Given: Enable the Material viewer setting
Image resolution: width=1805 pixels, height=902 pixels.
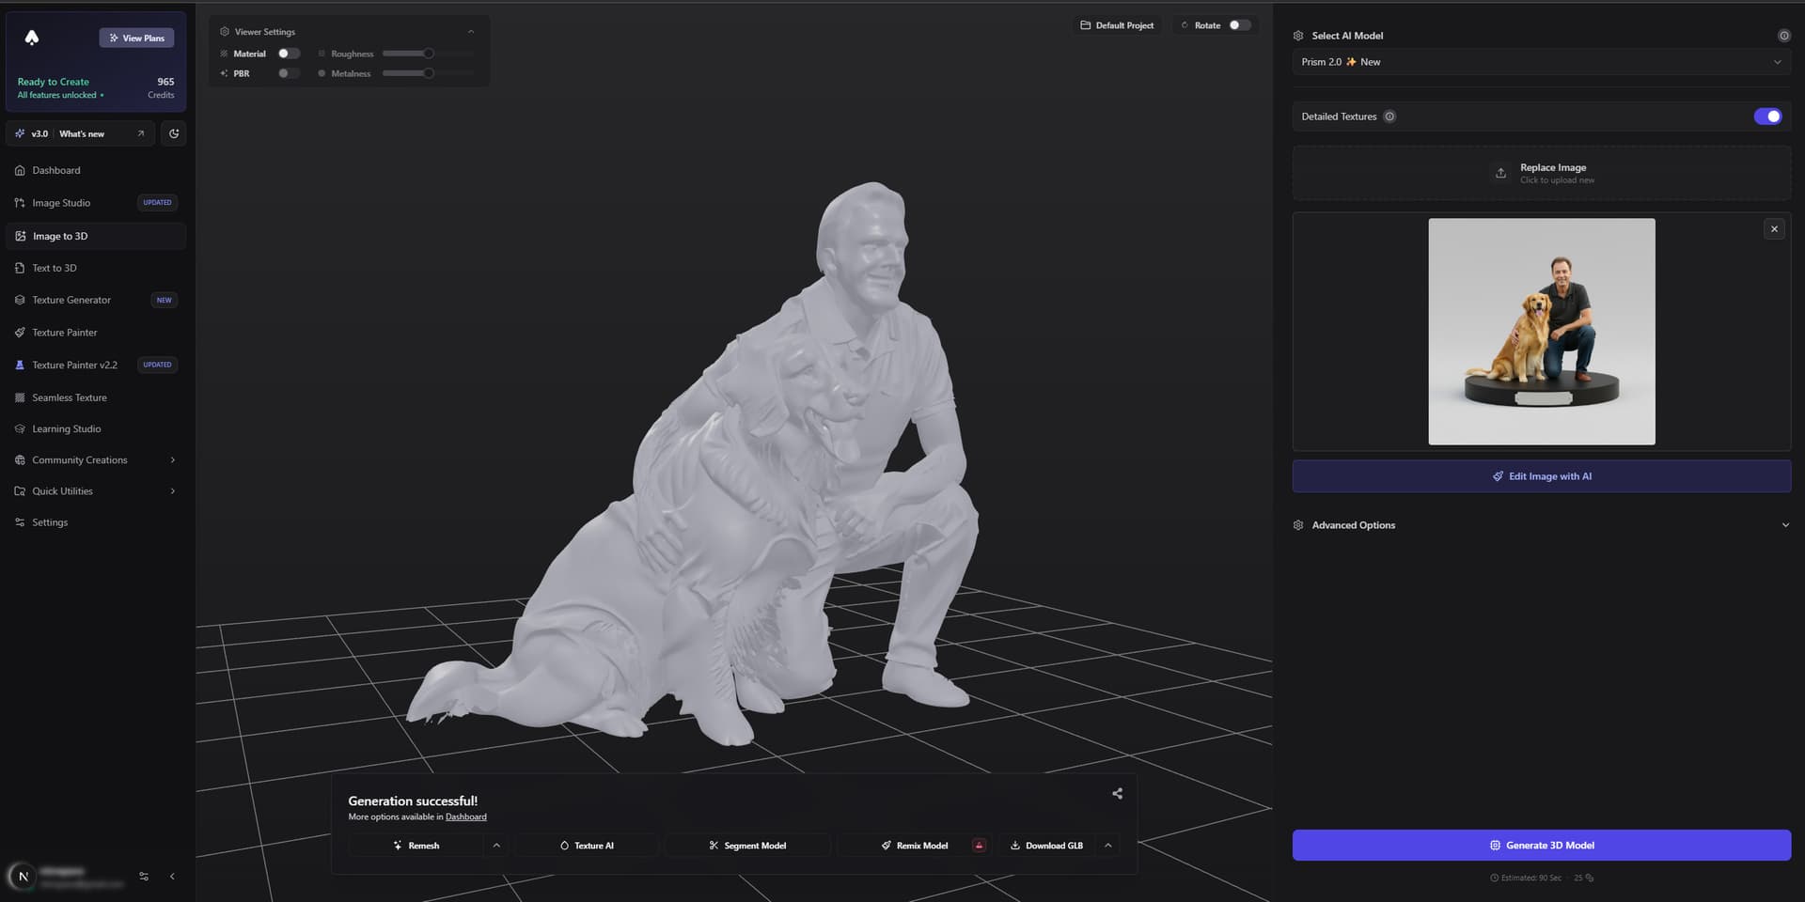Looking at the screenshot, I should pos(289,54).
